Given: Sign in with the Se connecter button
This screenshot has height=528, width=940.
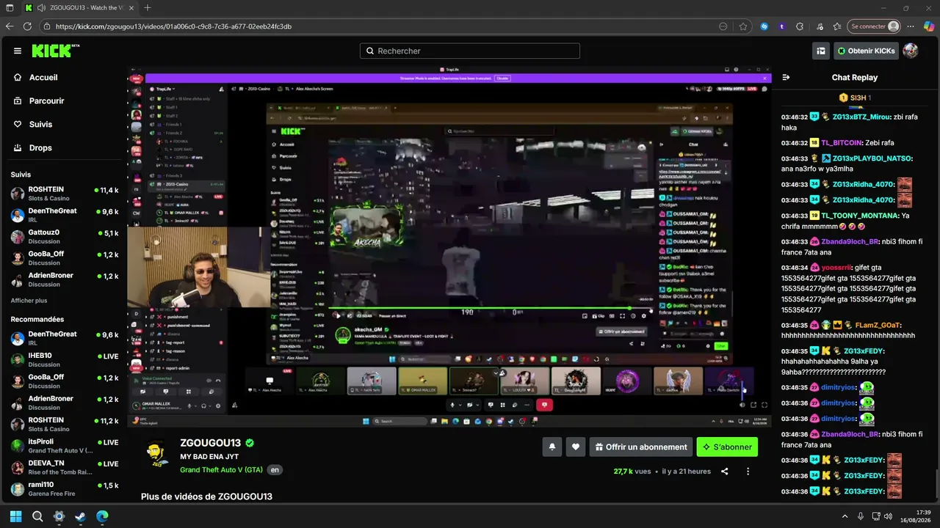Looking at the screenshot, I should tap(873, 26).
